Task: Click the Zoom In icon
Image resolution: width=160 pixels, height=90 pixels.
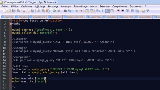Action: point(76,11)
